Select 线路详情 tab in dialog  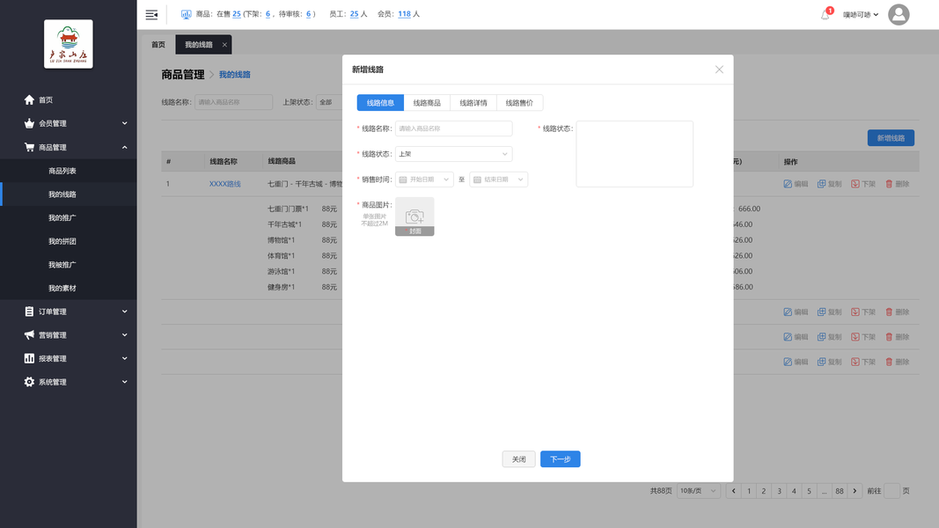pyautogui.click(x=473, y=103)
